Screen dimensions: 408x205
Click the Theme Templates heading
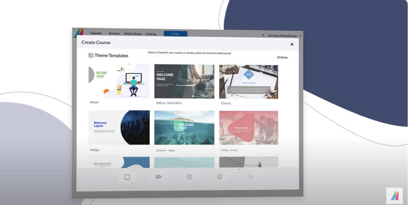(111, 56)
